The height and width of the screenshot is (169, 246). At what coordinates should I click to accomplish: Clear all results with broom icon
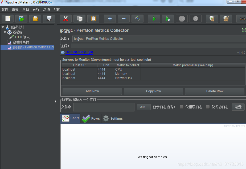[x=226, y=19]
